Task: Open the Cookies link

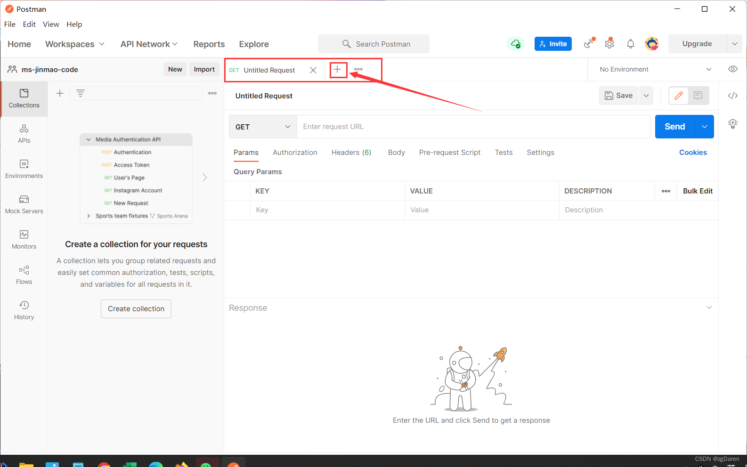Action: (693, 153)
